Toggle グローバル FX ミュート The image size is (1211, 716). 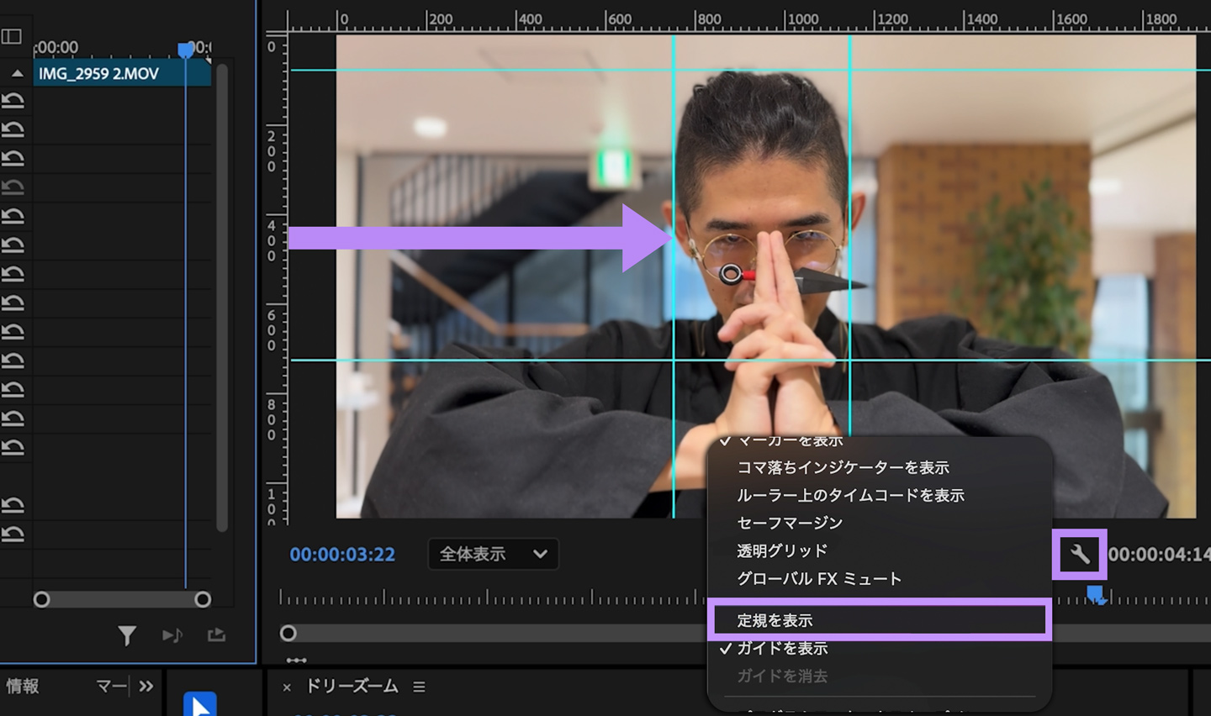point(819,578)
